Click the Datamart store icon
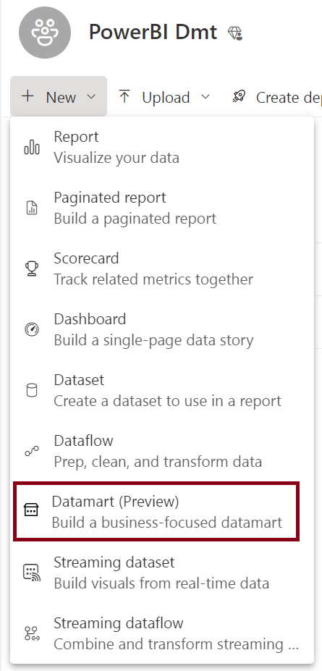Viewport: 322px width, 671px height. 31,510
